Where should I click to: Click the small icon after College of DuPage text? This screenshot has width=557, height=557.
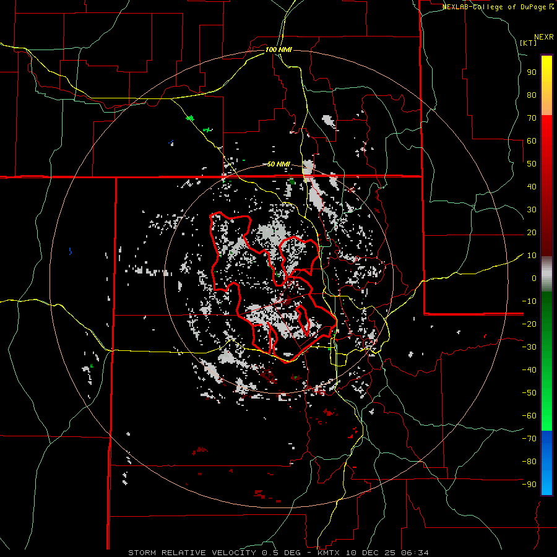point(551,6)
